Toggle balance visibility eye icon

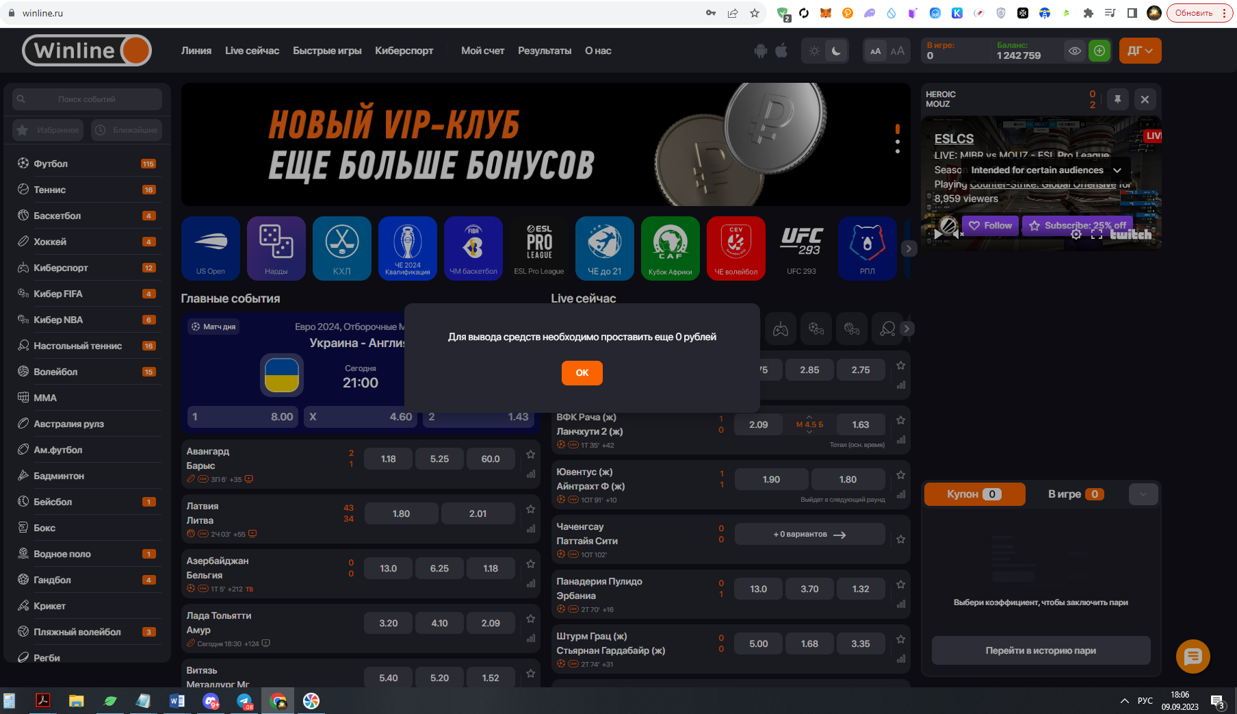pyautogui.click(x=1075, y=51)
